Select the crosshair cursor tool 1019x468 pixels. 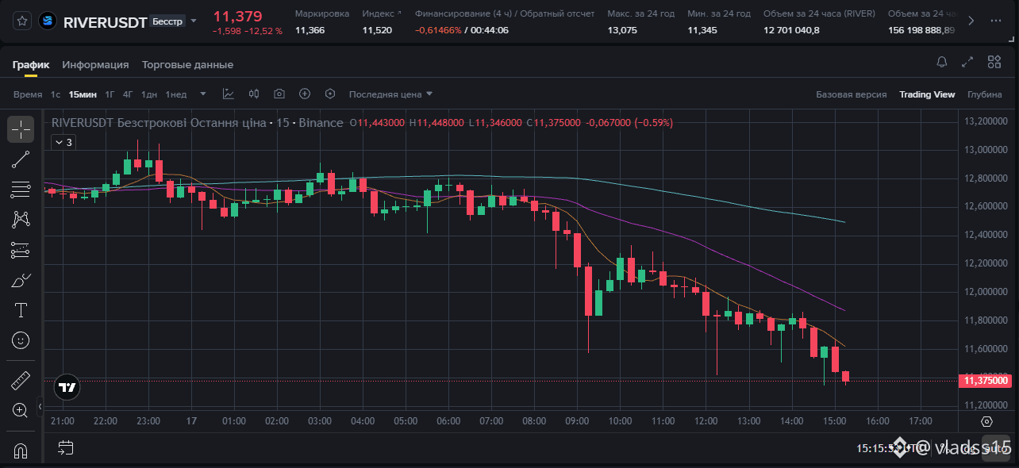(x=21, y=129)
